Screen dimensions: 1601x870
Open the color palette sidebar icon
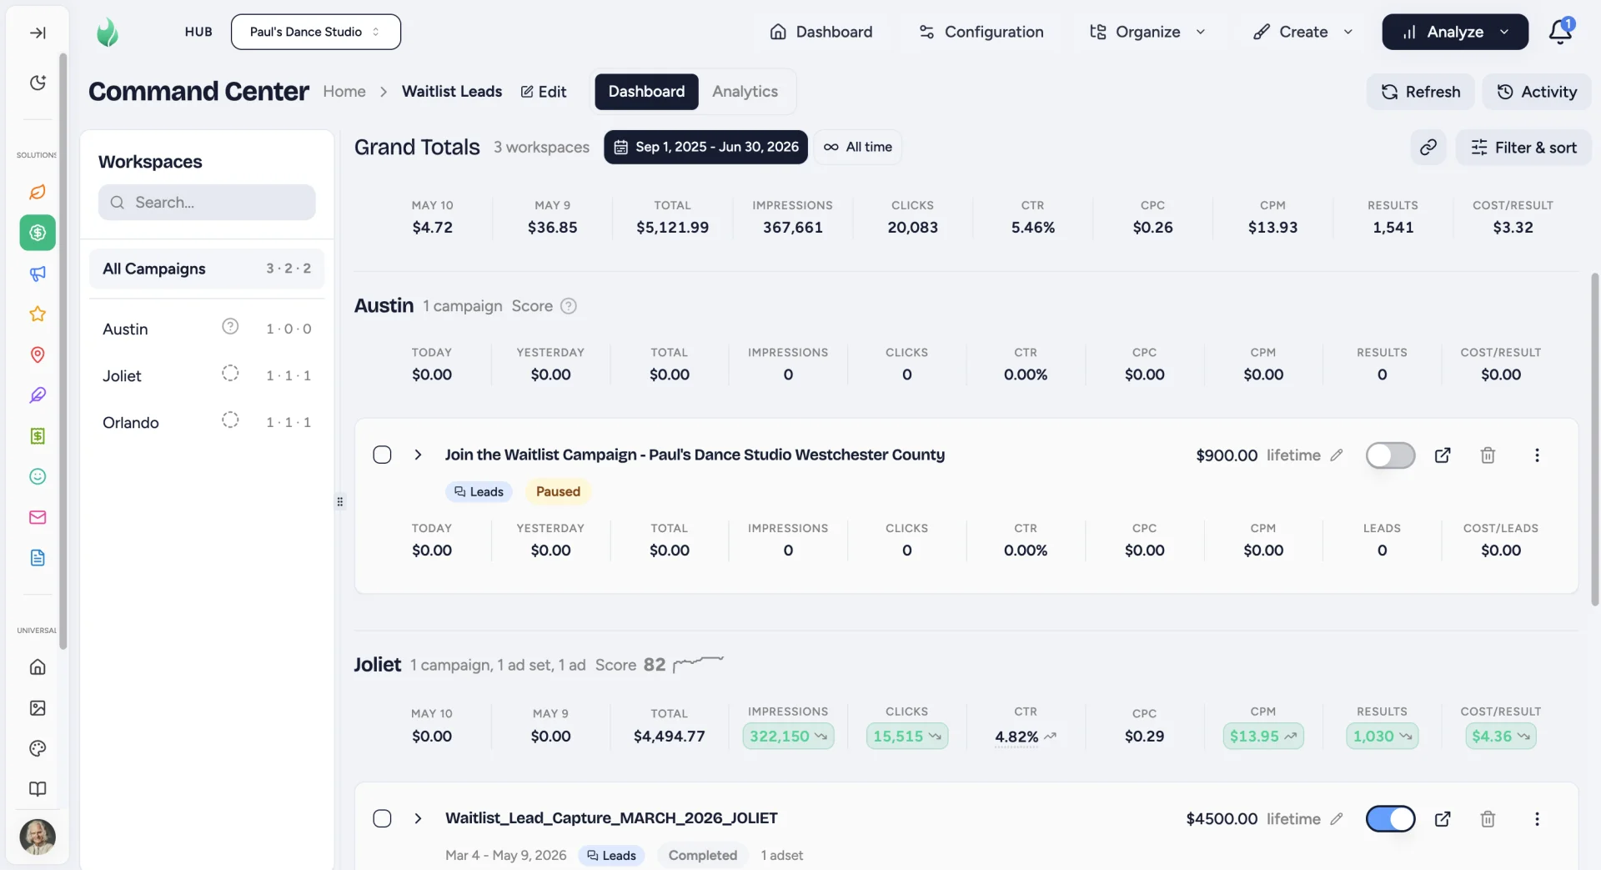pyautogui.click(x=38, y=748)
